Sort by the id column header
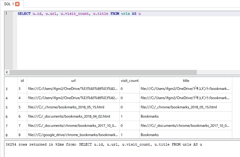This screenshot has width=240, height=157. 22,81
